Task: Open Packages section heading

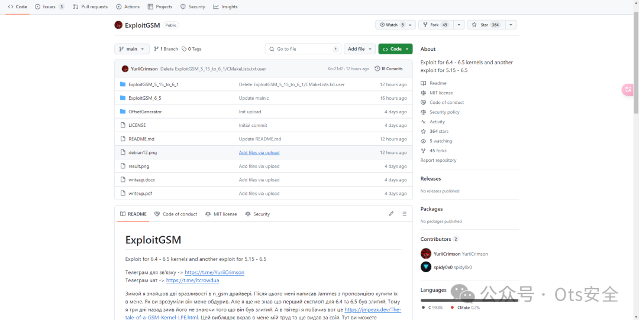Action: click(x=431, y=209)
